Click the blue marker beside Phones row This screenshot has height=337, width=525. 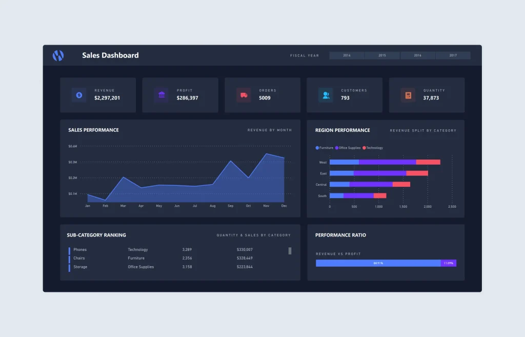coord(69,250)
